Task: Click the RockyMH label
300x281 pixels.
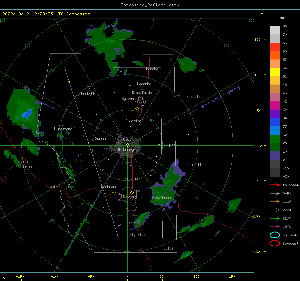Action: 88,94
